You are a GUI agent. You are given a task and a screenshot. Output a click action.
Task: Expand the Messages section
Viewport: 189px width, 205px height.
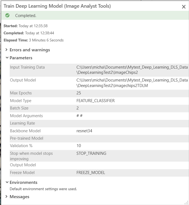[x=6, y=196]
